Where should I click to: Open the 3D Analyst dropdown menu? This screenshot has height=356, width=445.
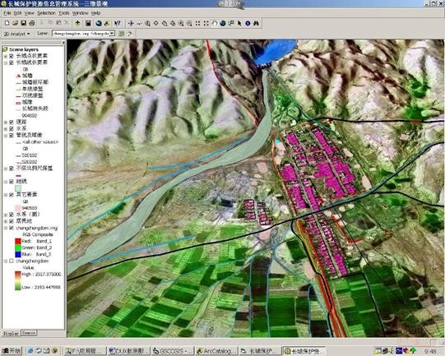click(17, 34)
